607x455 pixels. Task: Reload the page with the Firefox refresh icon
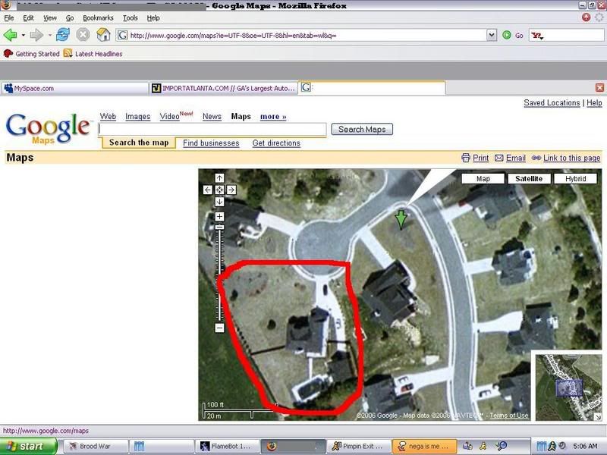[x=63, y=35]
